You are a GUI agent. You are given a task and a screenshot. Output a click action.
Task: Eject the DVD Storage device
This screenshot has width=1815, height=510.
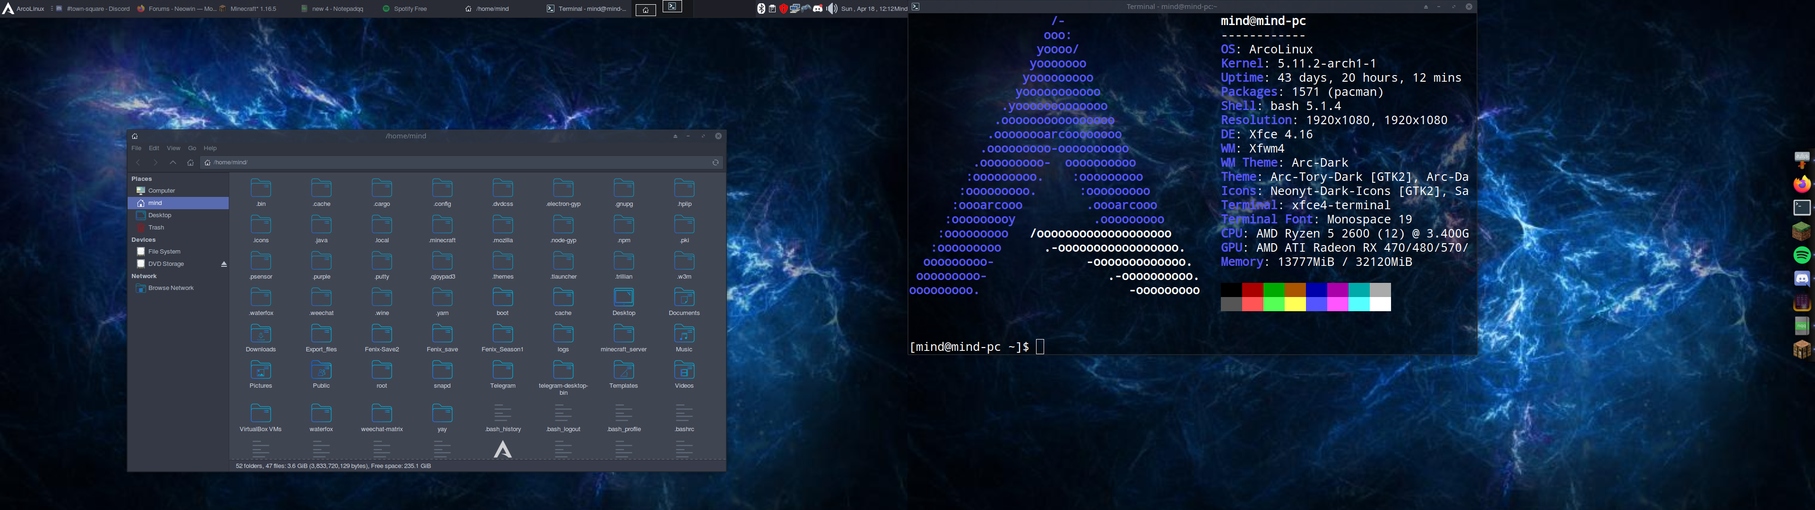click(224, 264)
